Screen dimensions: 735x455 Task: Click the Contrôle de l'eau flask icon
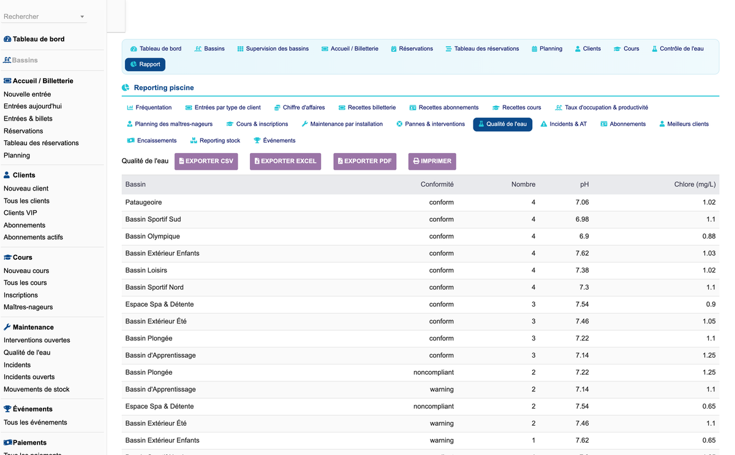(655, 49)
